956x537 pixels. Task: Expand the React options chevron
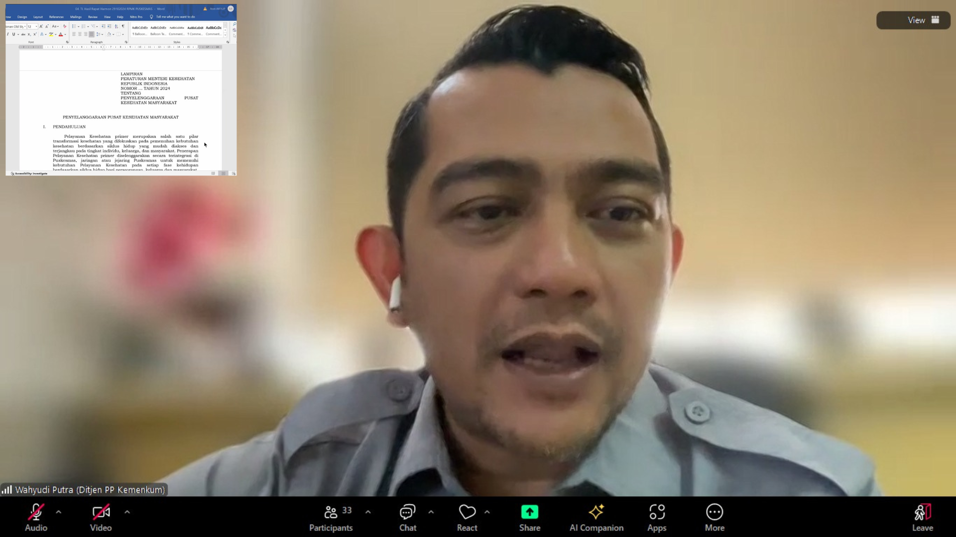(x=487, y=512)
